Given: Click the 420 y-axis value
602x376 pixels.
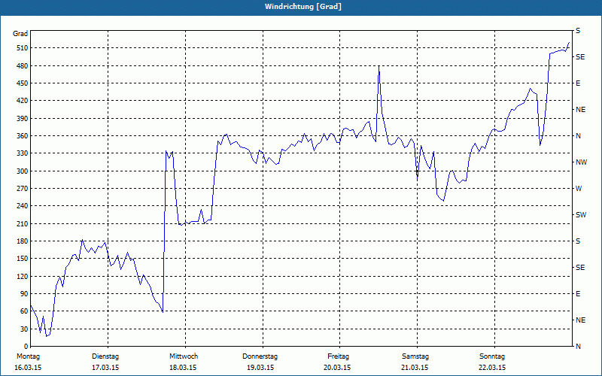Looking at the screenshot, I should click(x=23, y=101).
